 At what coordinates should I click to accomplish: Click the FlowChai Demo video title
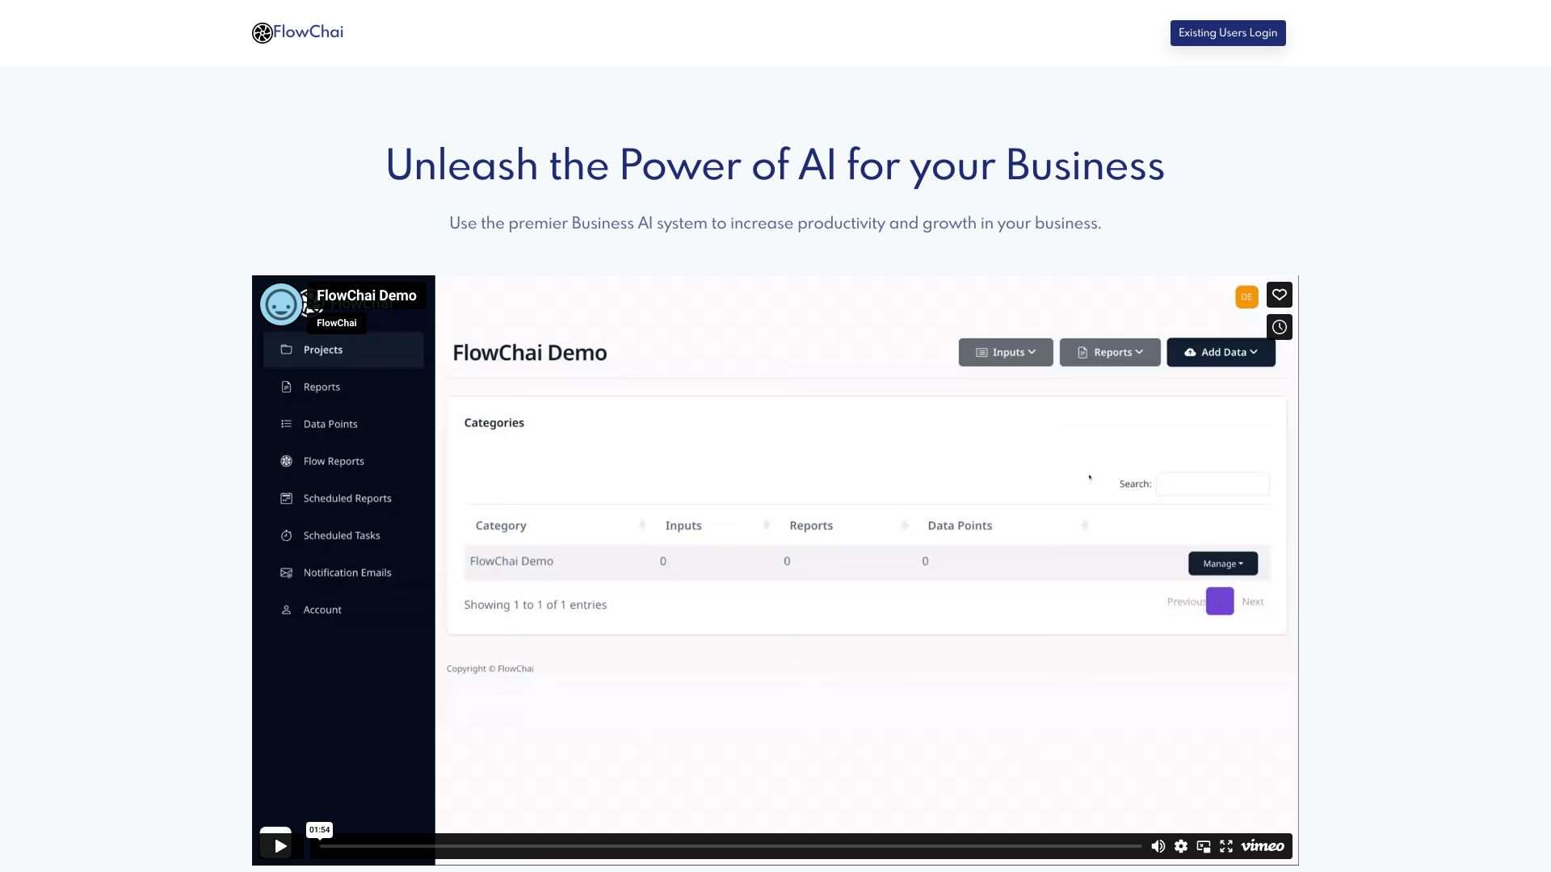(x=366, y=296)
